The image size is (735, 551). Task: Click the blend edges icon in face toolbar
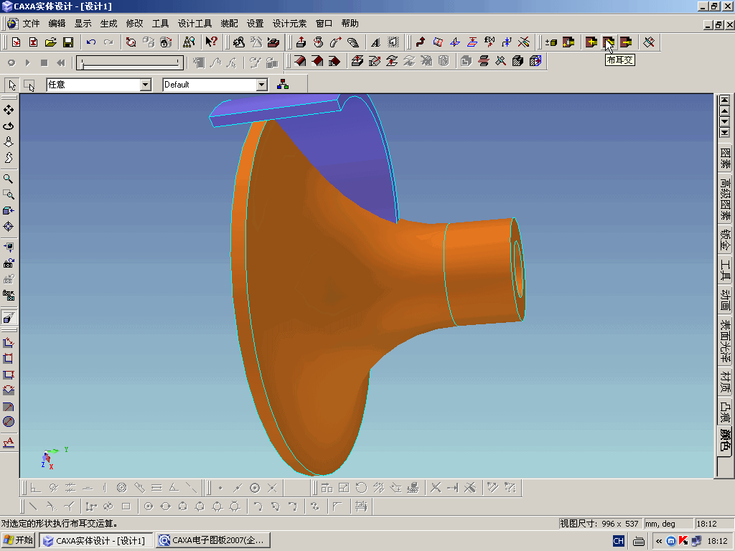[x=300, y=61]
